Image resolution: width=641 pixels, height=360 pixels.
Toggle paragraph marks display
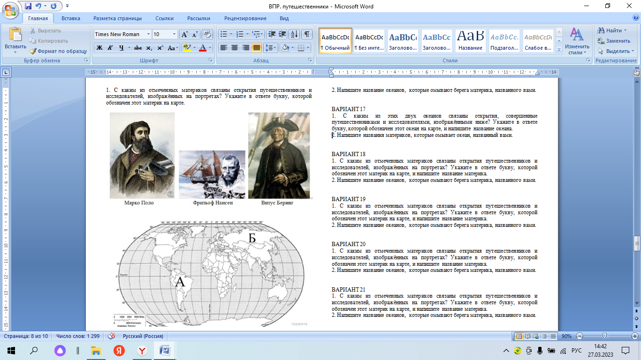tap(306, 34)
